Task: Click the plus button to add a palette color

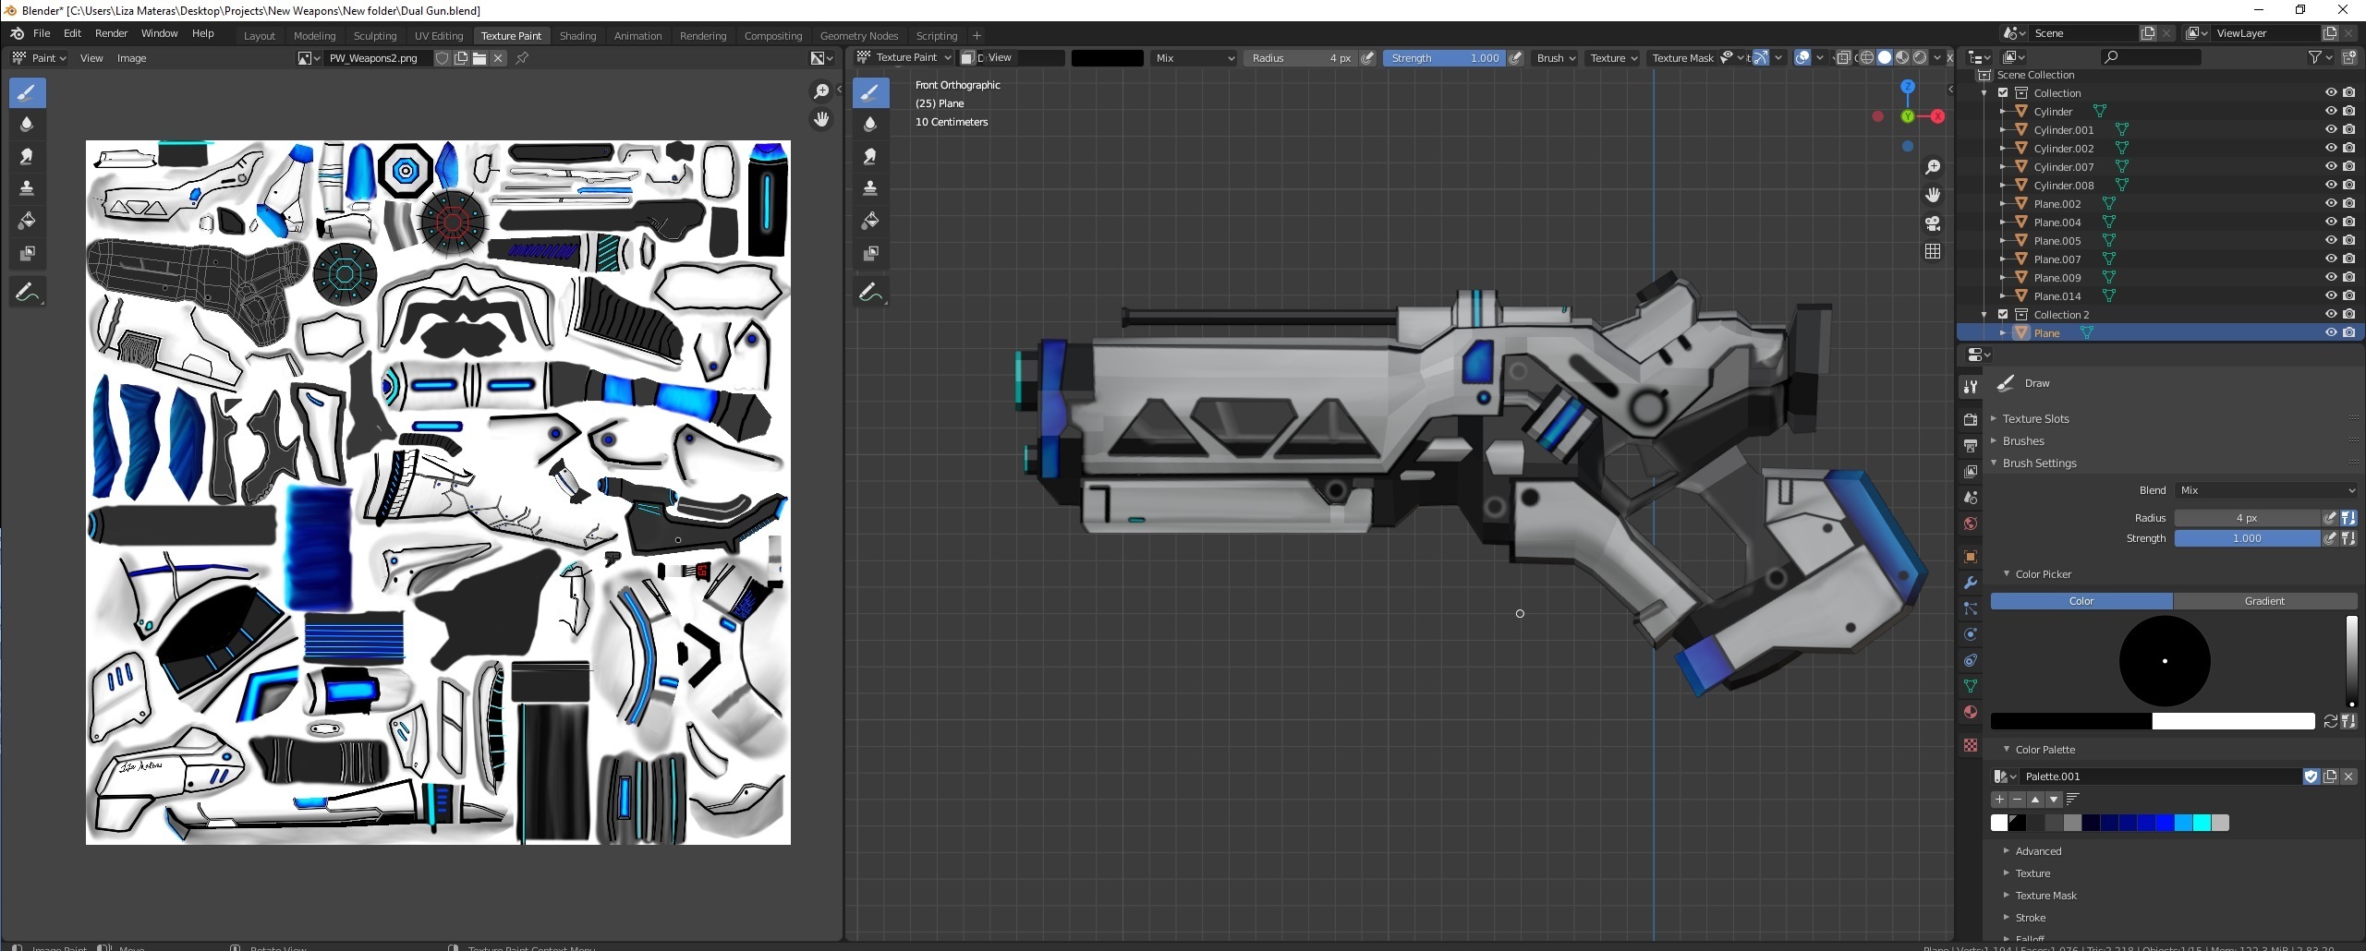Action: (1999, 800)
